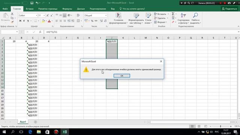Image resolution: width=240 pixels, height=135 pixels.
Task: Click the Undo arrow in quick access toolbar
Action: point(37,3)
